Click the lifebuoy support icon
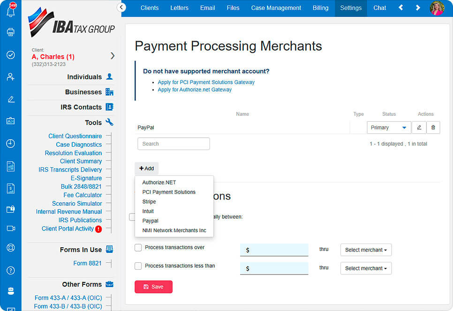This screenshot has height=311, width=453. point(11,248)
